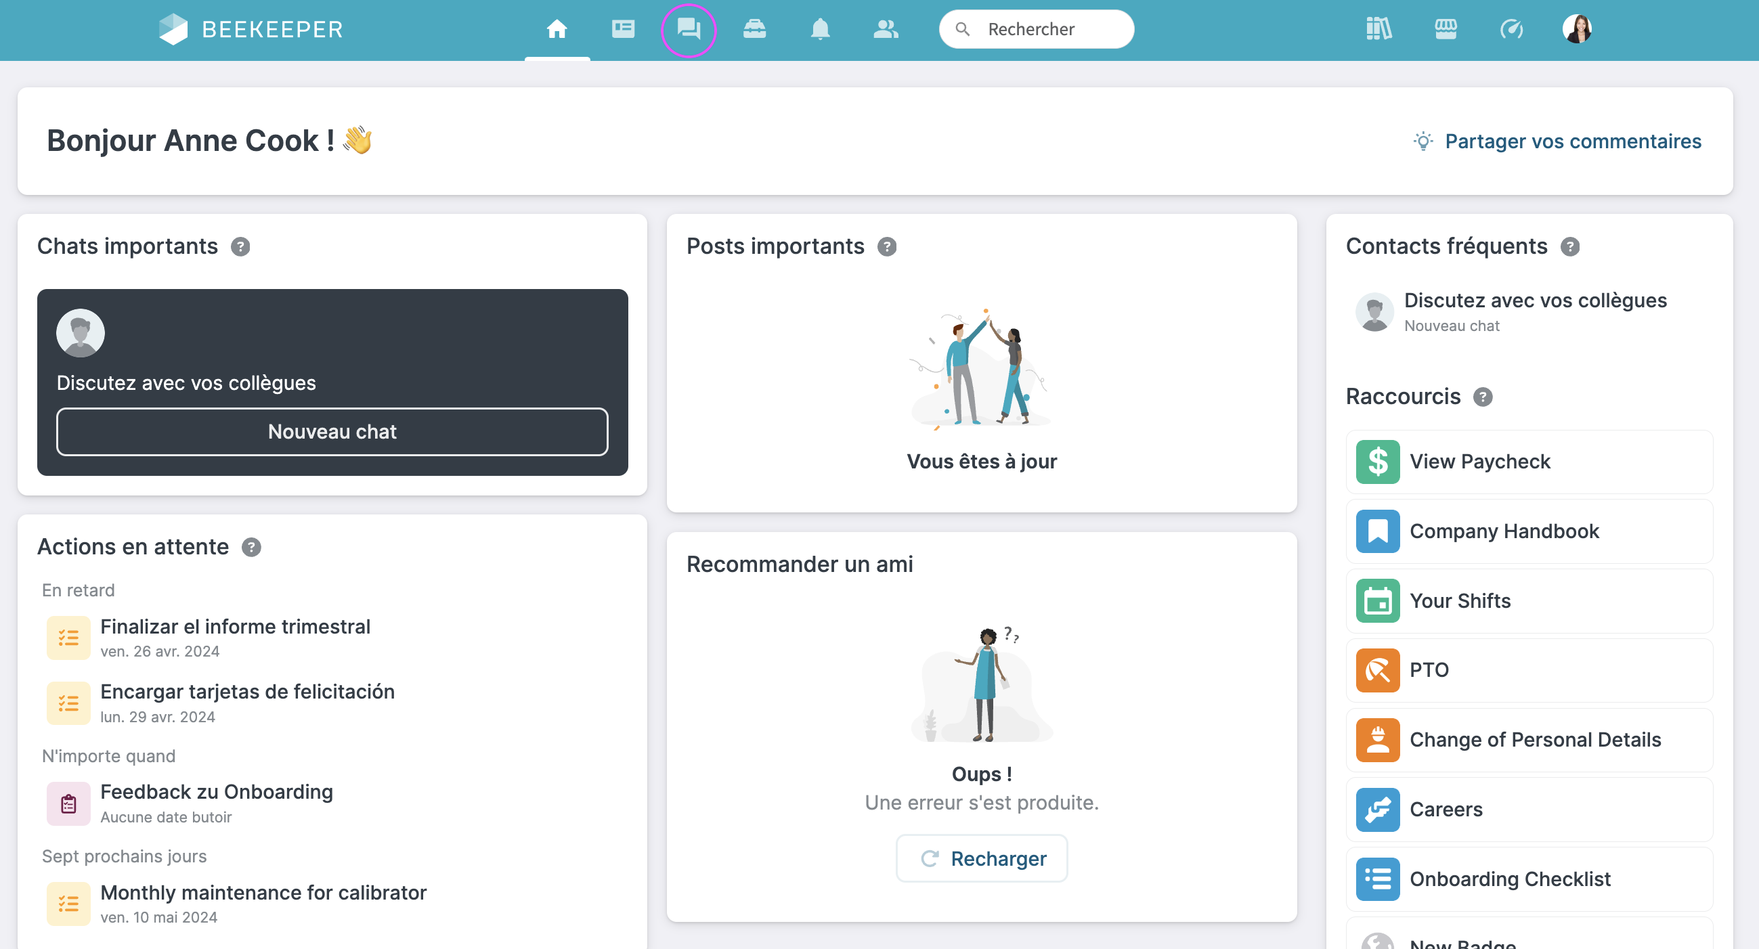Open the chats icon in the top navigation
Screen dimensions: 1759x949
tap(689, 29)
